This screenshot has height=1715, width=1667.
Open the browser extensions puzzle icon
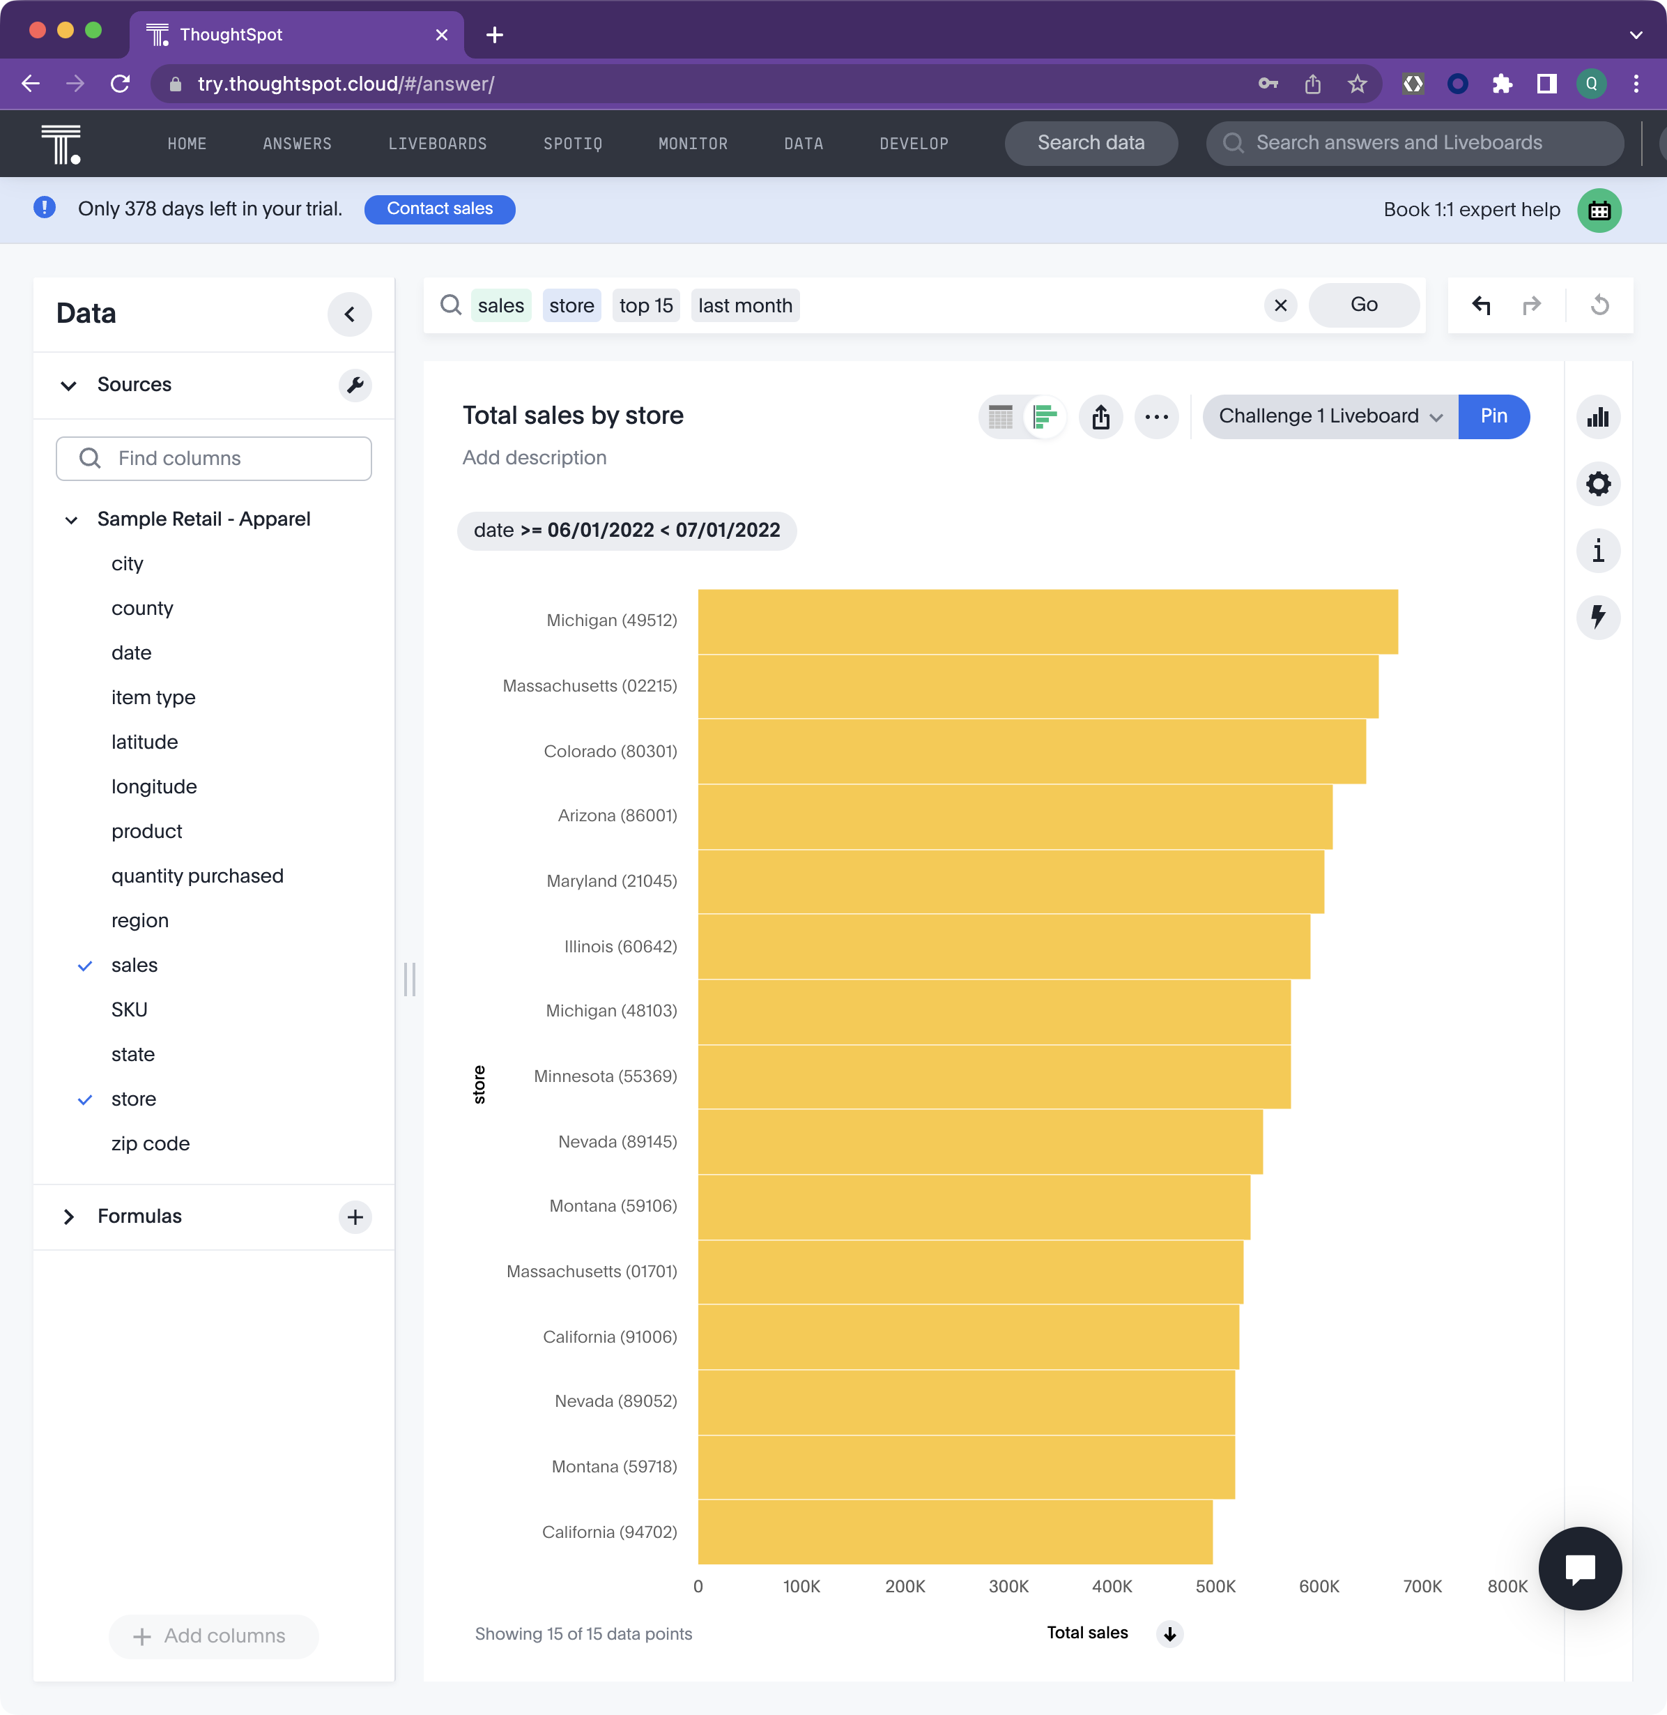point(1503,83)
